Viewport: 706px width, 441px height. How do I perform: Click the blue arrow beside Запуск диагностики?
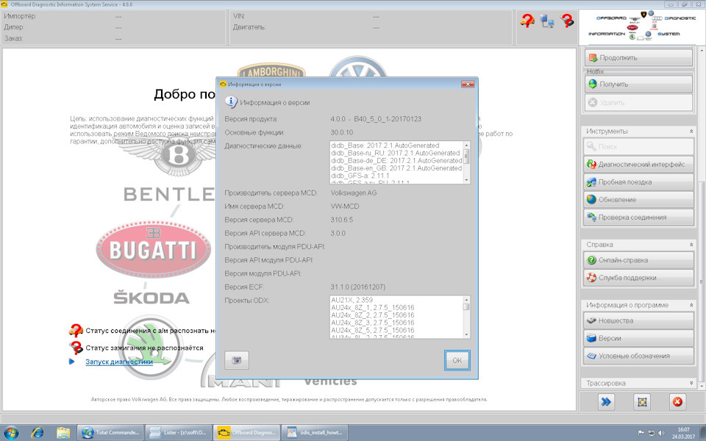[71, 362]
